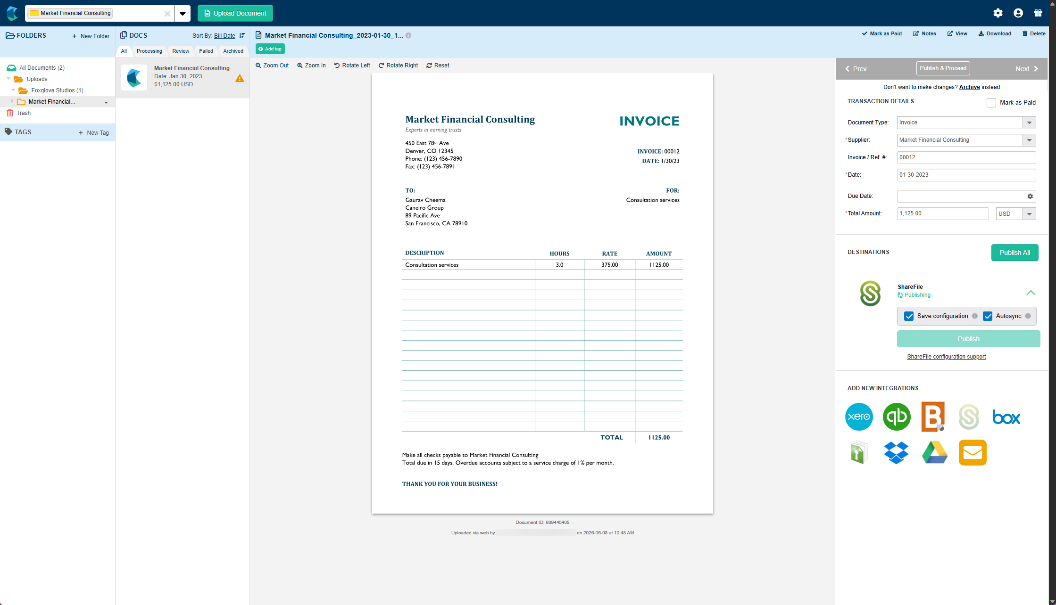This screenshot has width=1056, height=605.
Task: Switch to the Processing tab
Action: (149, 51)
